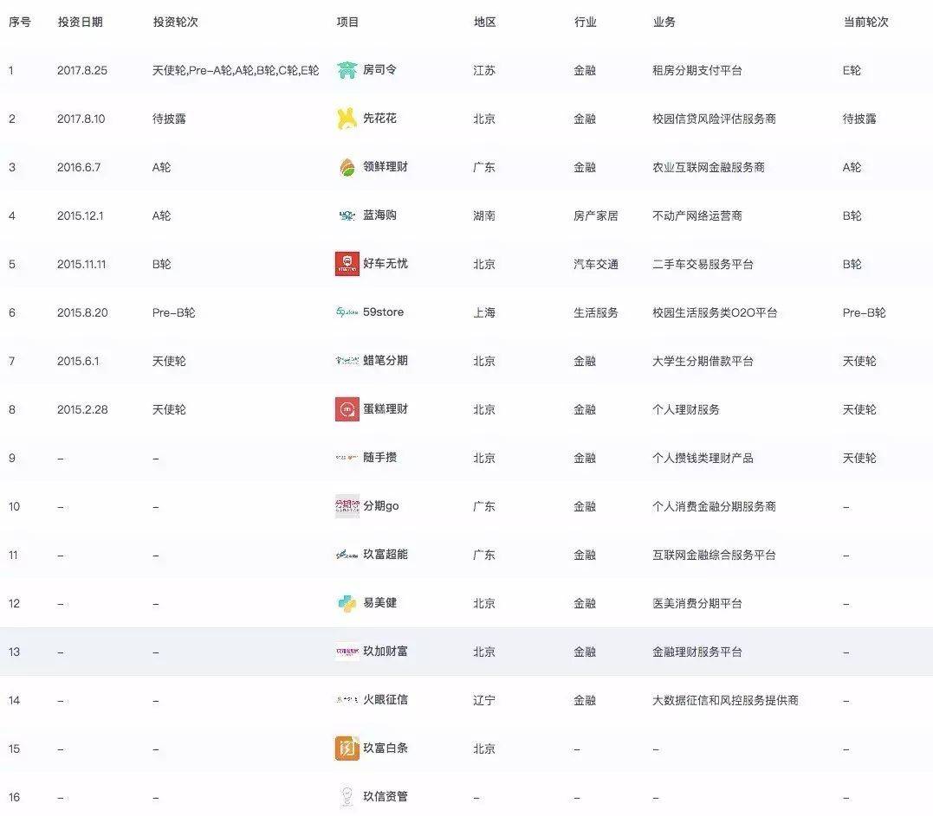This screenshot has height=816, width=933.
Task: Click the 地区 column header
Action: pyautogui.click(x=485, y=22)
